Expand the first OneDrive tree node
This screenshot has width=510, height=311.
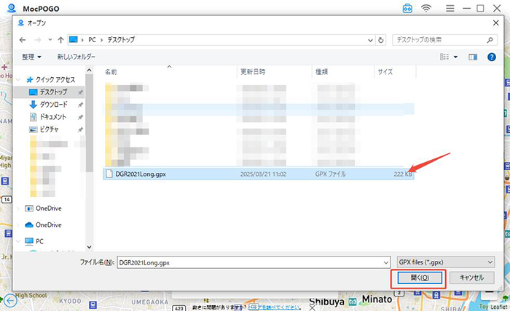18,209
